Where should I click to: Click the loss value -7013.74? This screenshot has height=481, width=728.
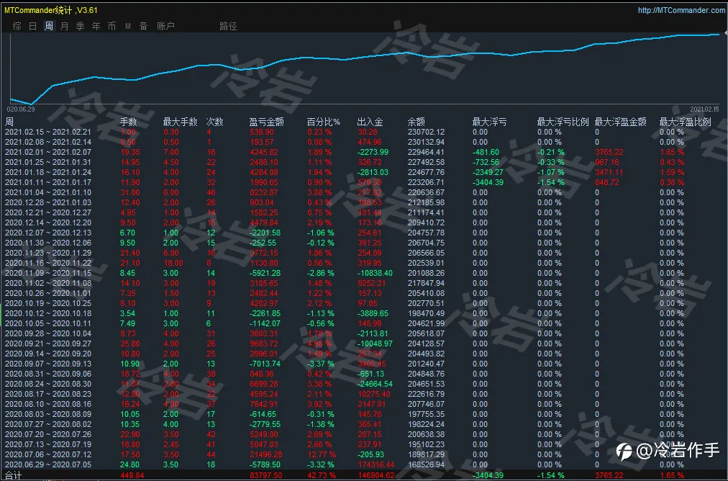(x=265, y=364)
